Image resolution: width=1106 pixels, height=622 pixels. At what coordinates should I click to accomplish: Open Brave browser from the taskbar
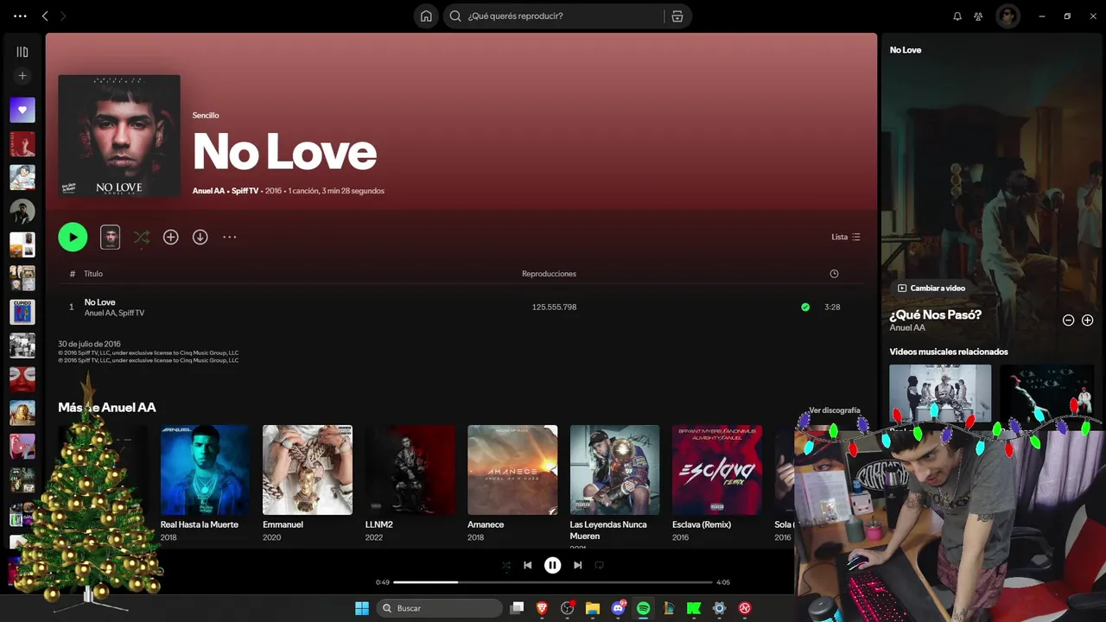coord(542,608)
